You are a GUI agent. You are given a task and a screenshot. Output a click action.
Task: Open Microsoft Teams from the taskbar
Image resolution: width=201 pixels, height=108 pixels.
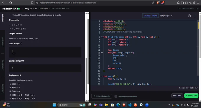tap(101, 105)
